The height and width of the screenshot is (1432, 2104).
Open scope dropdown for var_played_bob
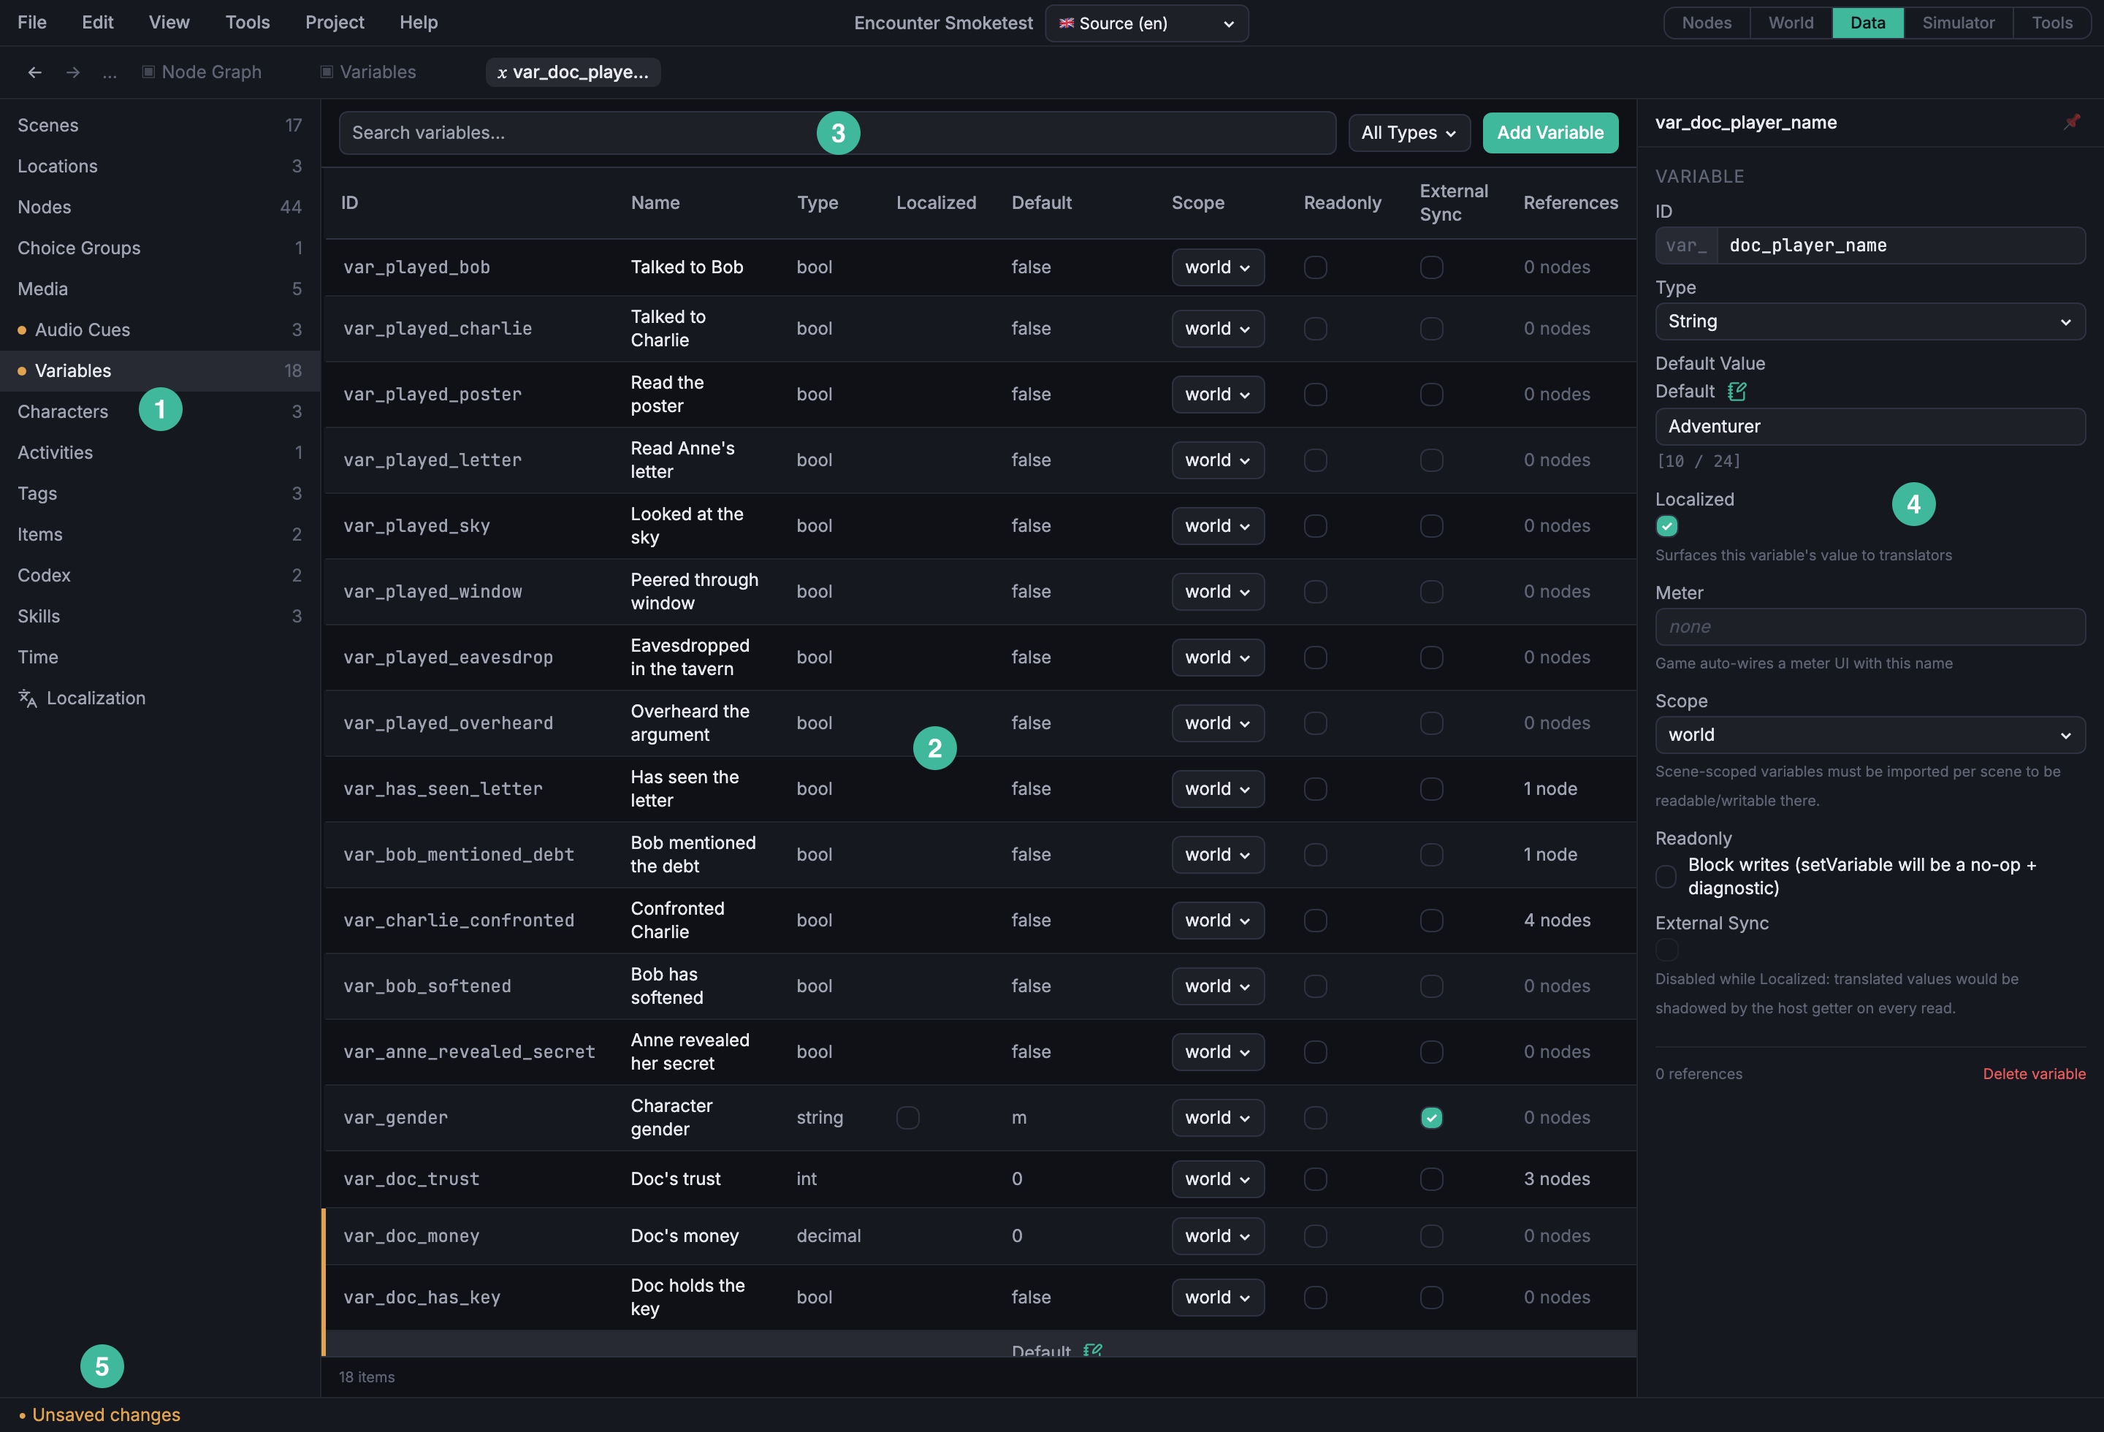coord(1218,267)
